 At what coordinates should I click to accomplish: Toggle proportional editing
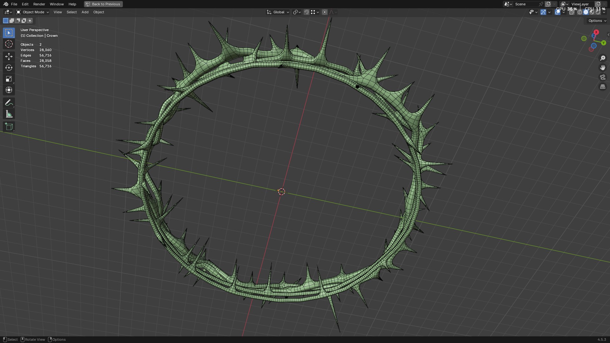click(x=324, y=12)
